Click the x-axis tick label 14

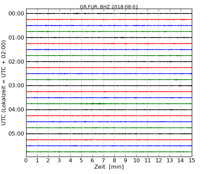[x=181, y=160]
